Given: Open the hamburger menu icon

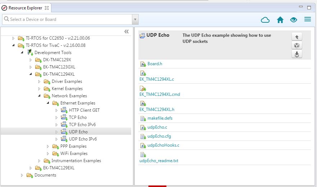Looking at the screenshot, I should pos(308,19).
